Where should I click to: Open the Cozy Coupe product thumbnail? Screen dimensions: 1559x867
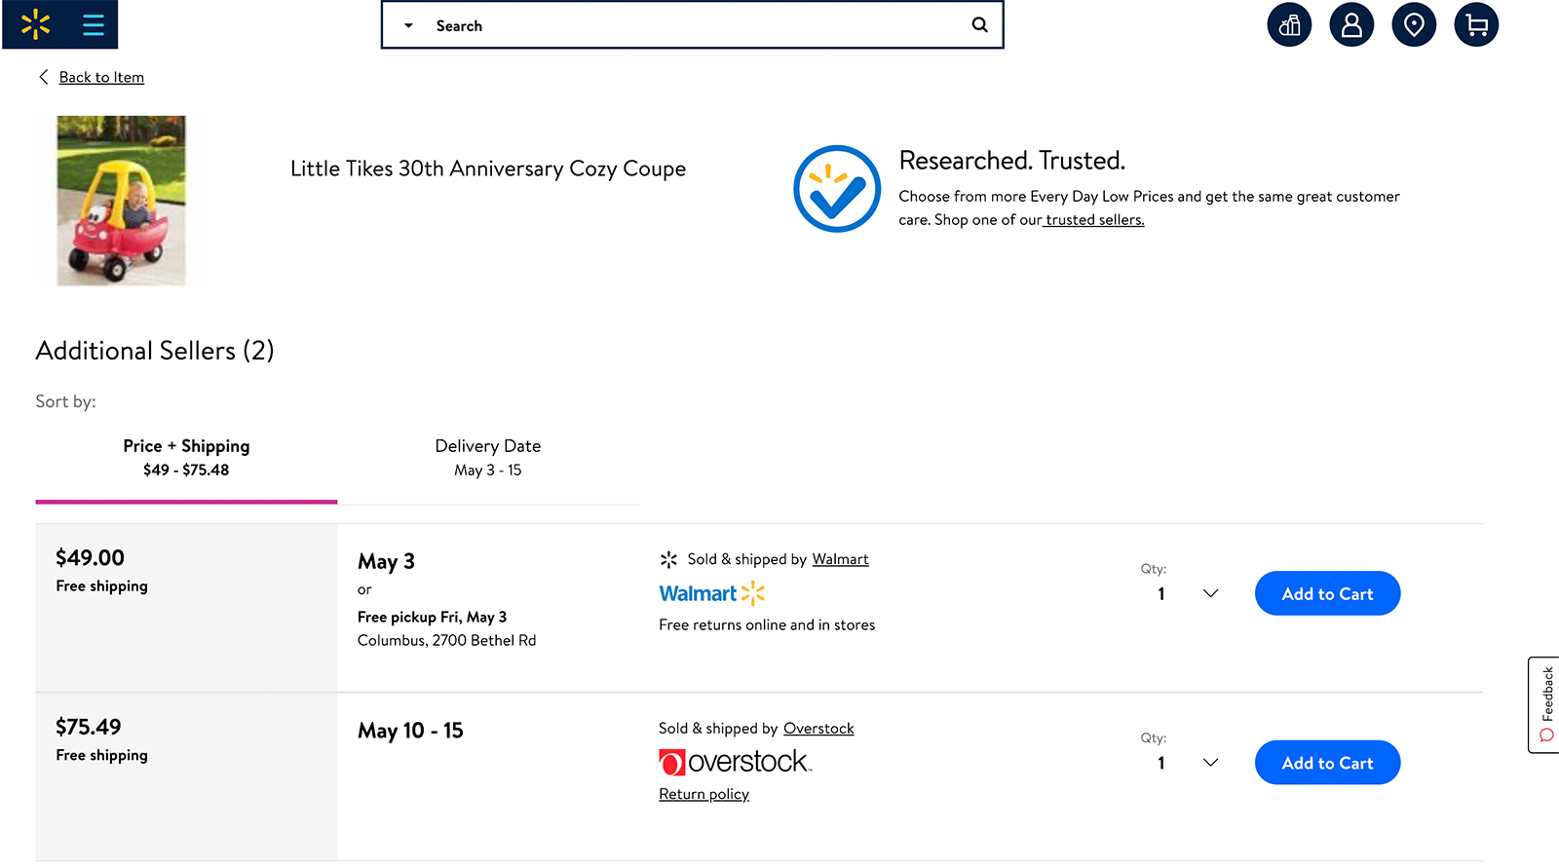[x=121, y=201]
